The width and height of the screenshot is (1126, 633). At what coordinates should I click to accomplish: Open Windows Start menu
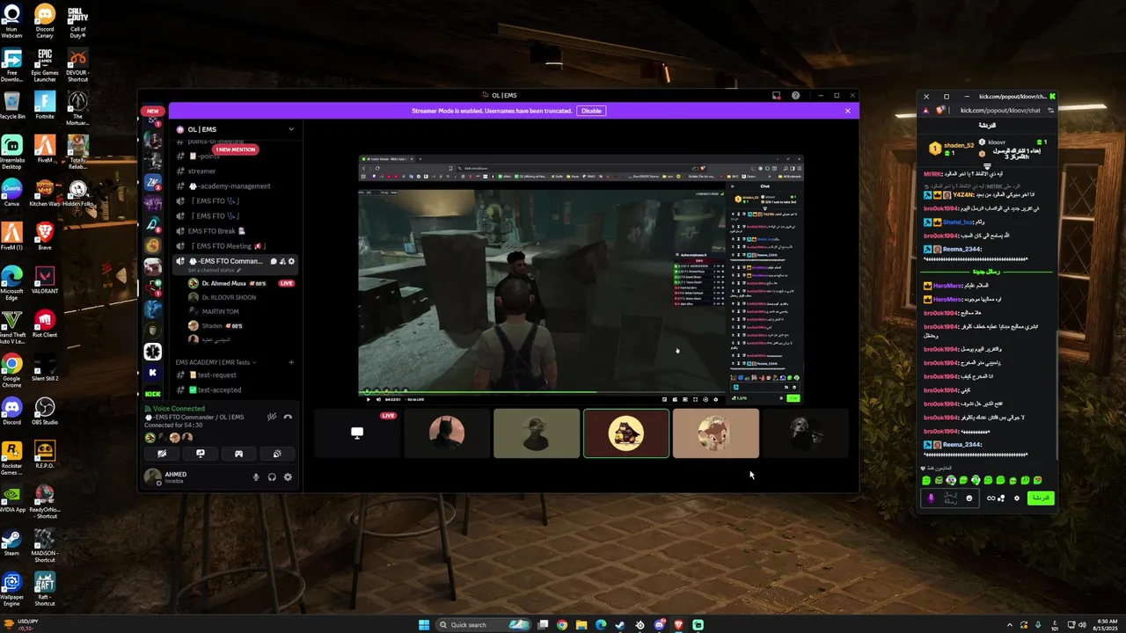[x=423, y=625]
